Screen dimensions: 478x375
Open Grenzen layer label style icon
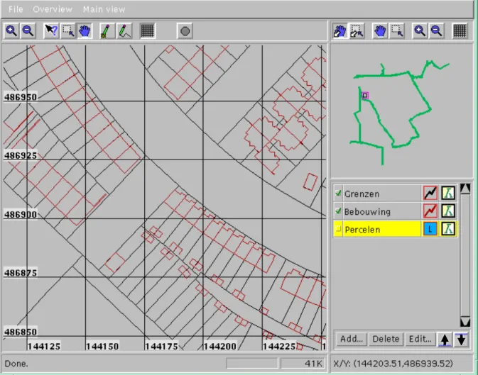point(448,193)
